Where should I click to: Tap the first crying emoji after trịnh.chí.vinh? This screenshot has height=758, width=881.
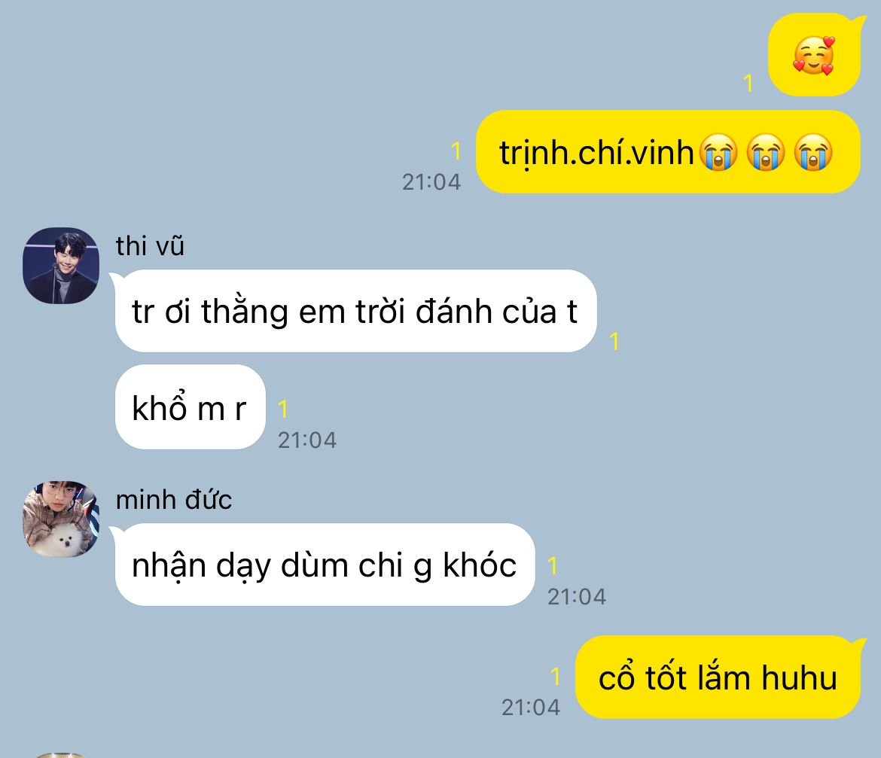pyautogui.click(x=718, y=153)
